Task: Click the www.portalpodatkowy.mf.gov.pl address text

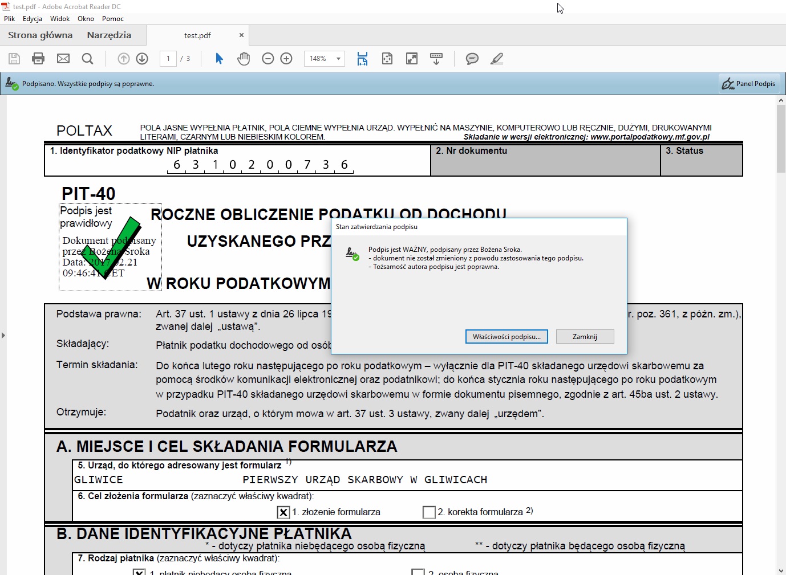Action: click(650, 137)
